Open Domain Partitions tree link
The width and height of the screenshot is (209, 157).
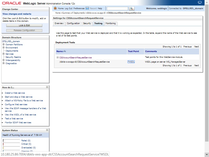pos(14,44)
